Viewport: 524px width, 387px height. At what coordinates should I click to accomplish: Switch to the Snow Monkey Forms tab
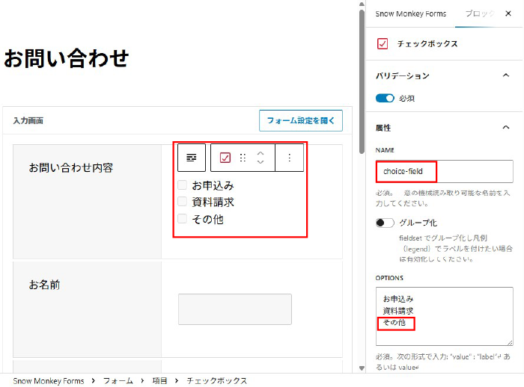(411, 14)
